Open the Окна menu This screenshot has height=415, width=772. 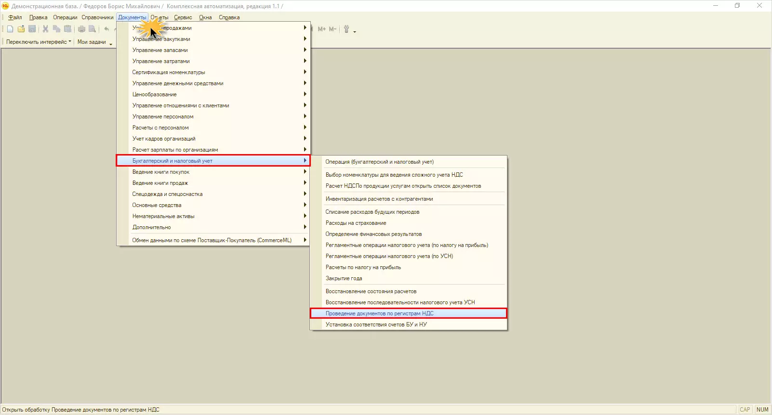(205, 17)
